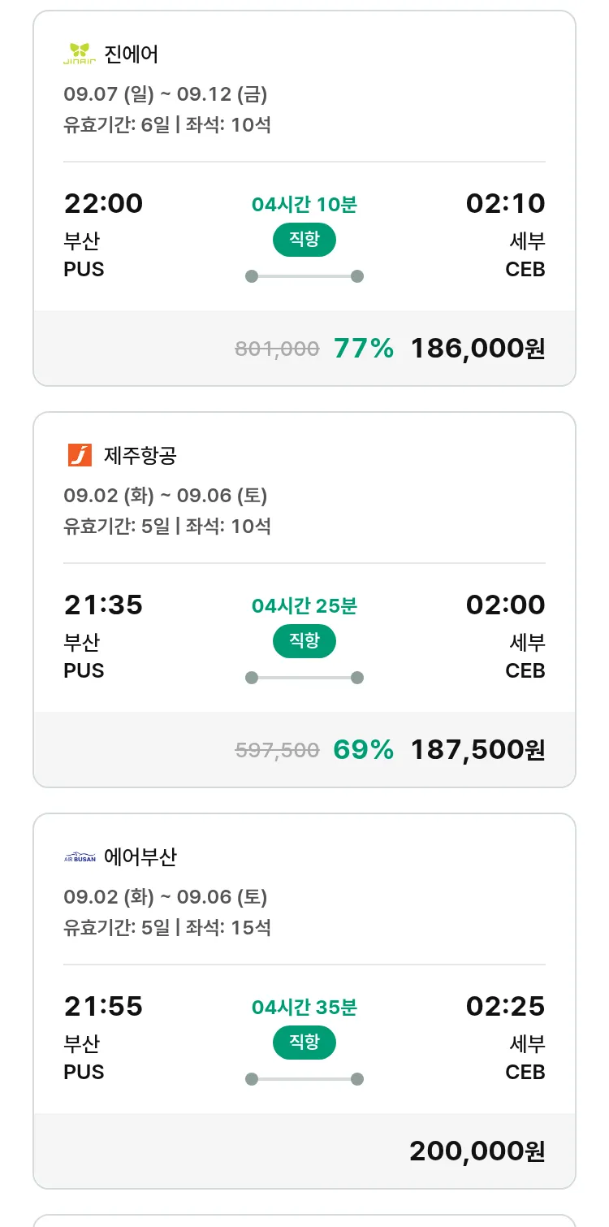Click Air Busan 유효기간 5일 좌석 15석 text
This screenshot has width=609, height=1227.
(167, 927)
